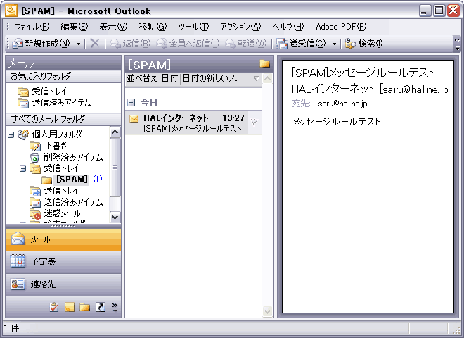This screenshot has height=338, width=464.
Task: Click folder tree scrollbar up arrow
Action: coord(115,132)
